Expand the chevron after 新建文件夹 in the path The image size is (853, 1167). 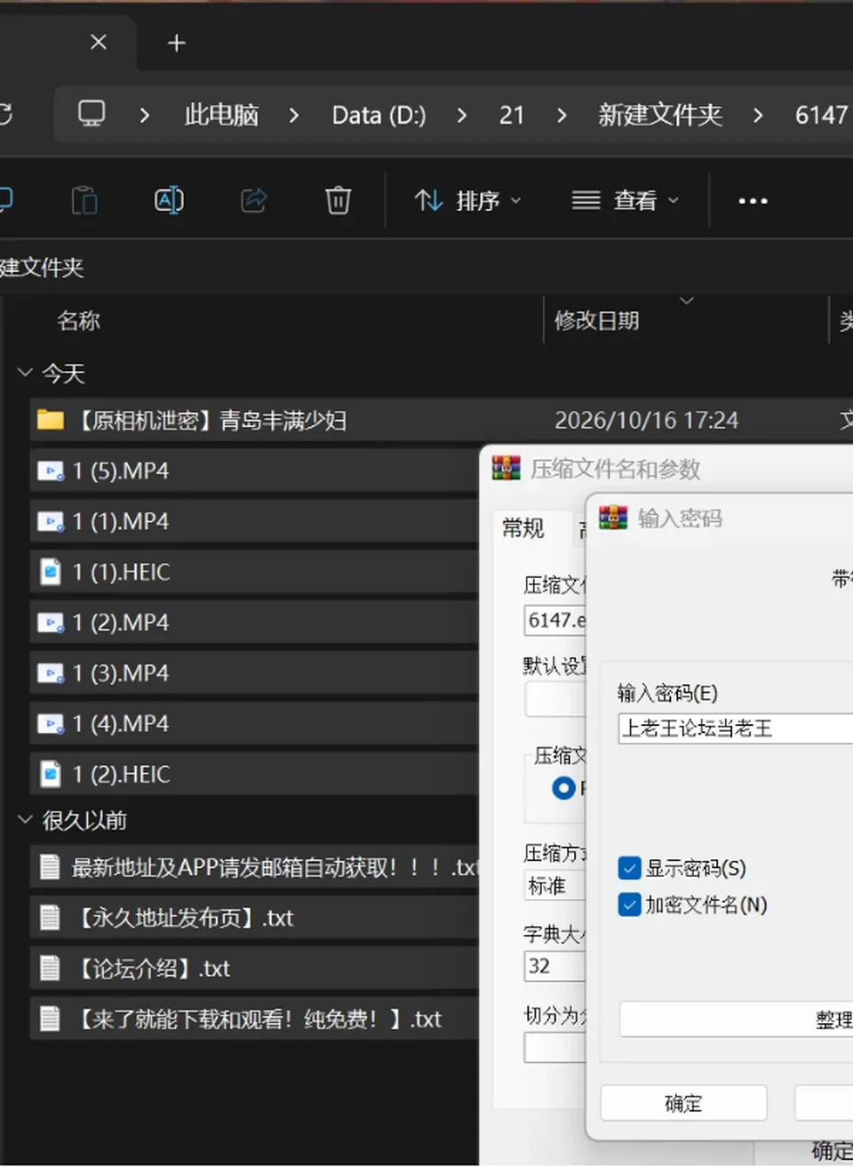758,115
